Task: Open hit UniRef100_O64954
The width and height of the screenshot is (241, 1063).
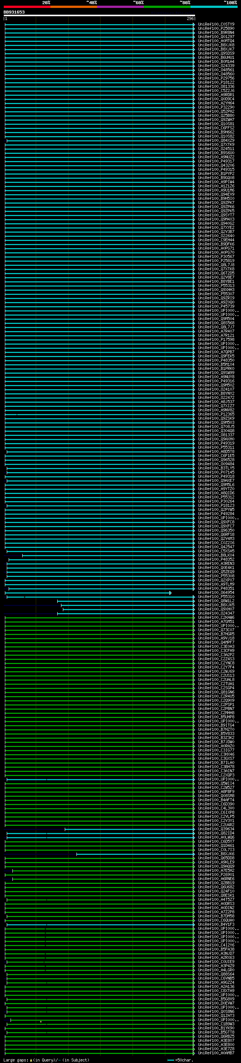Action: (216, 592)
